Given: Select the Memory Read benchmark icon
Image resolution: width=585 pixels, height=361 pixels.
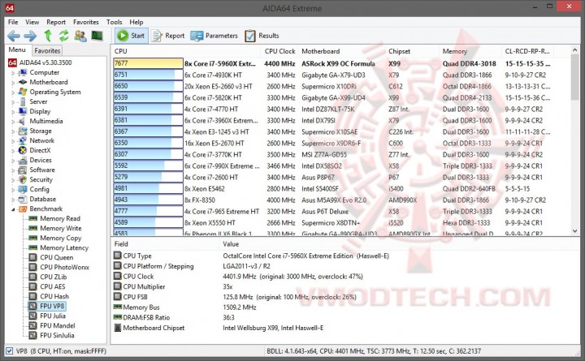Looking at the screenshot, I should coord(33,218).
